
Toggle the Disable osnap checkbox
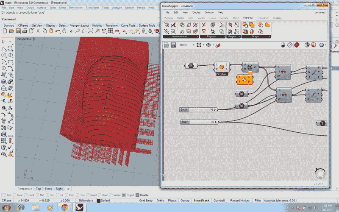coord(137,195)
